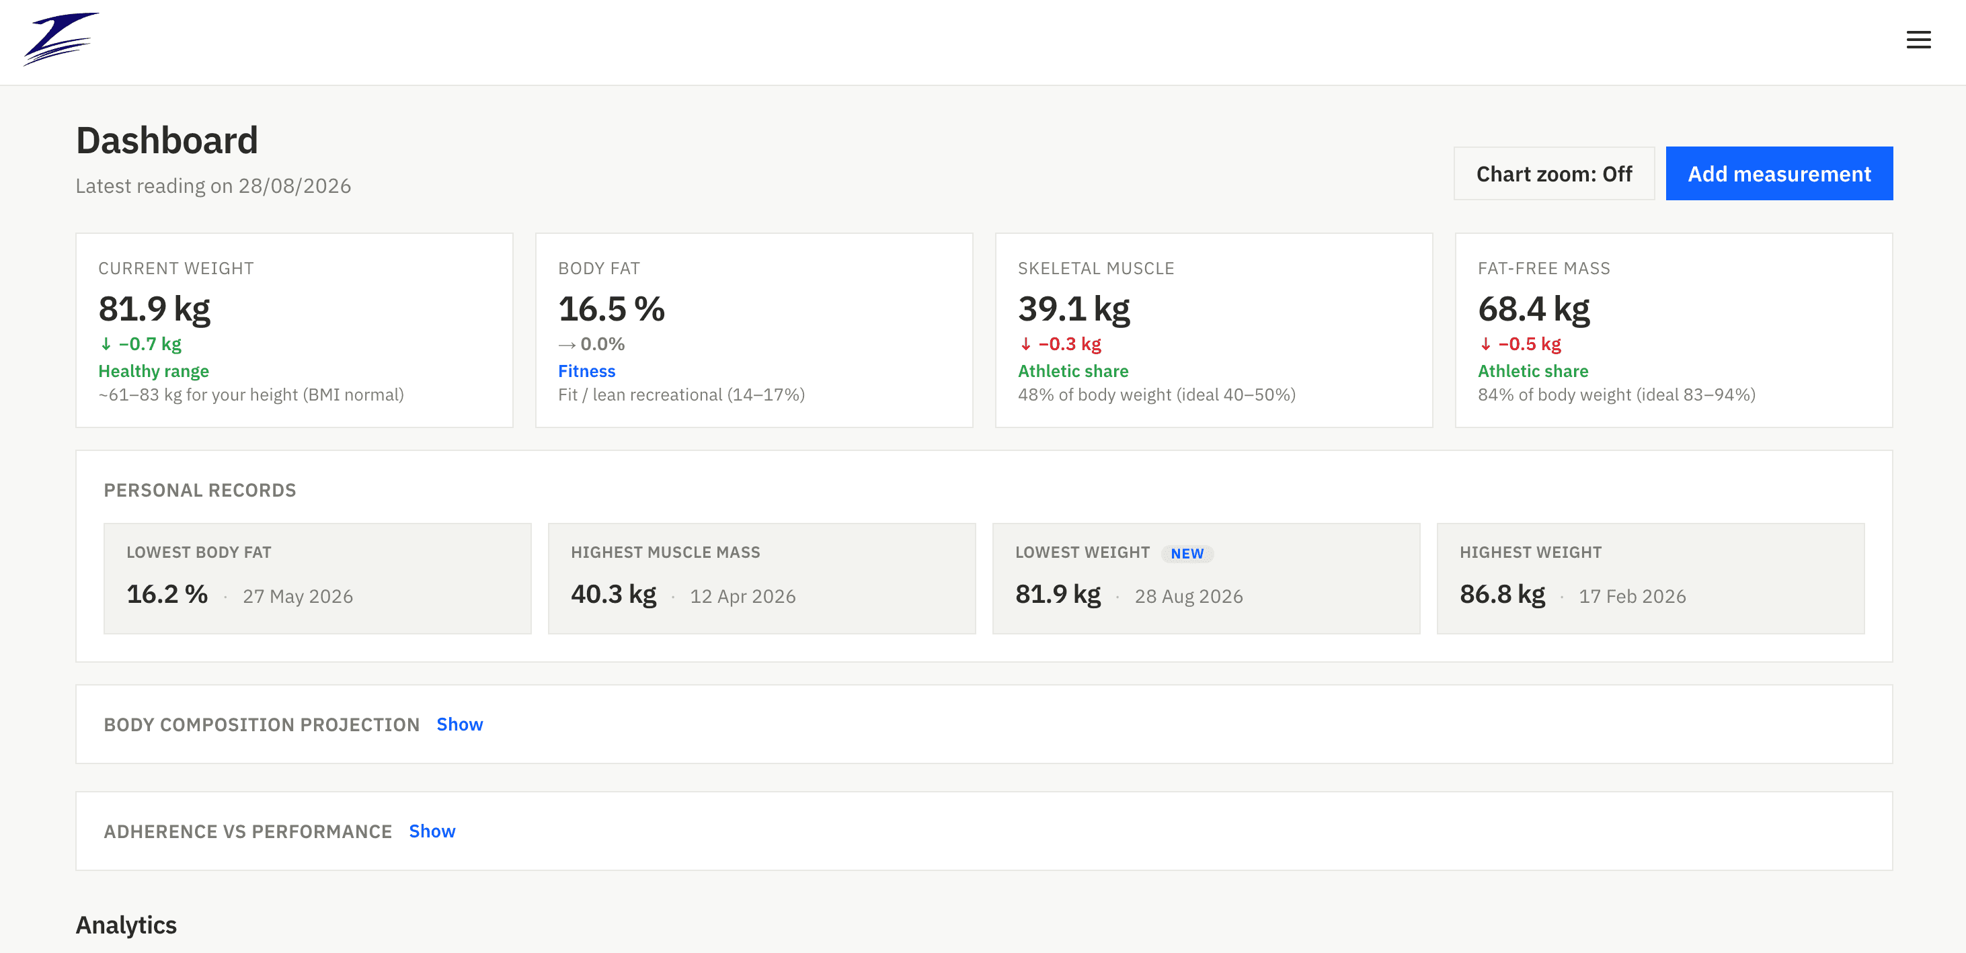Screen dimensions: 1966x953
Task: Click the 17 Feb 2026 record date
Action: [x=1632, y=595]
